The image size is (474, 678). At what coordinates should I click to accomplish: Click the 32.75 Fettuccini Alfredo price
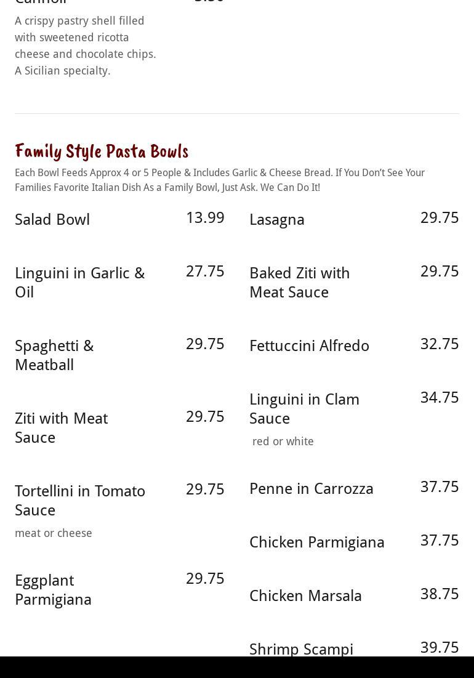tap(440, 344)
